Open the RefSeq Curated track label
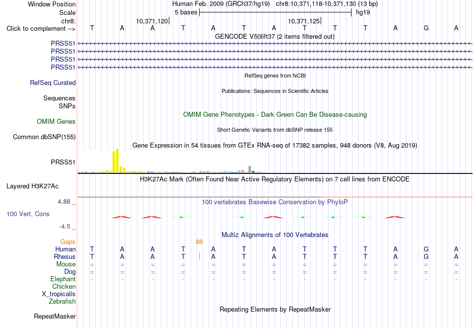Viewport: 473px width, 328px height. 52,82
